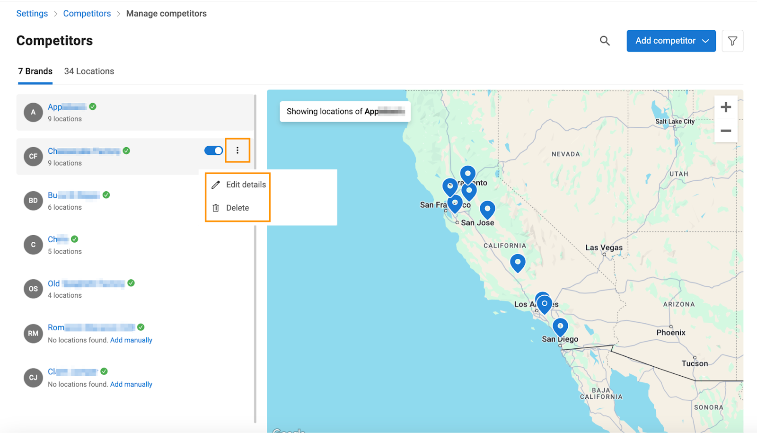Click the Salt Lake City label on map
This screenshot has width=757, height=433.
click(x=675, y=122)
